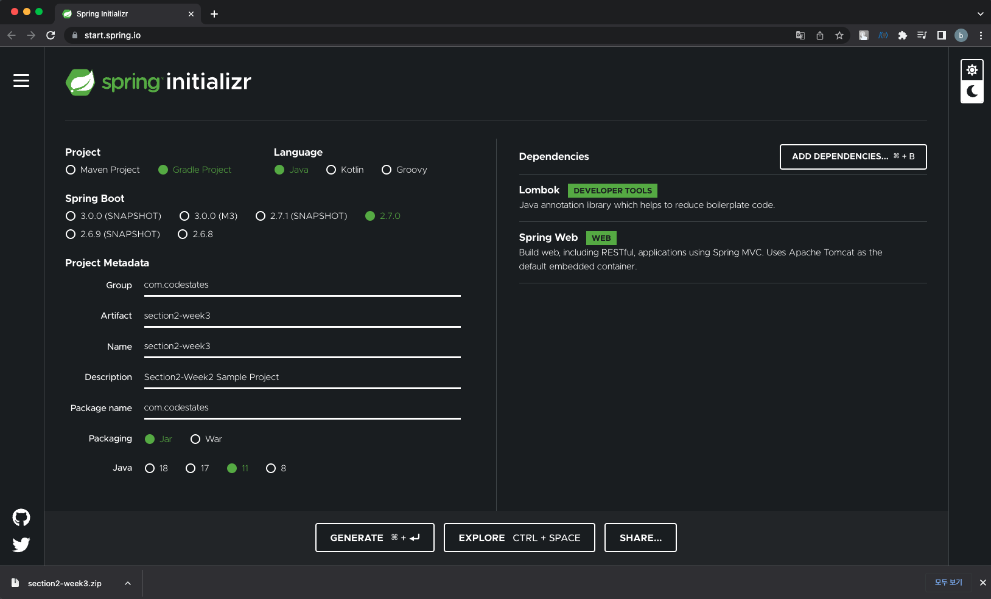Click the EXPLORE button
Viewport: 991px width, 599px height.
click(x=519, y=538)
